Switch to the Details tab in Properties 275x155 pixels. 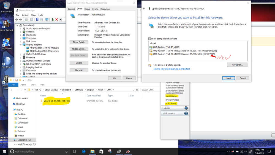click(87, 9)
